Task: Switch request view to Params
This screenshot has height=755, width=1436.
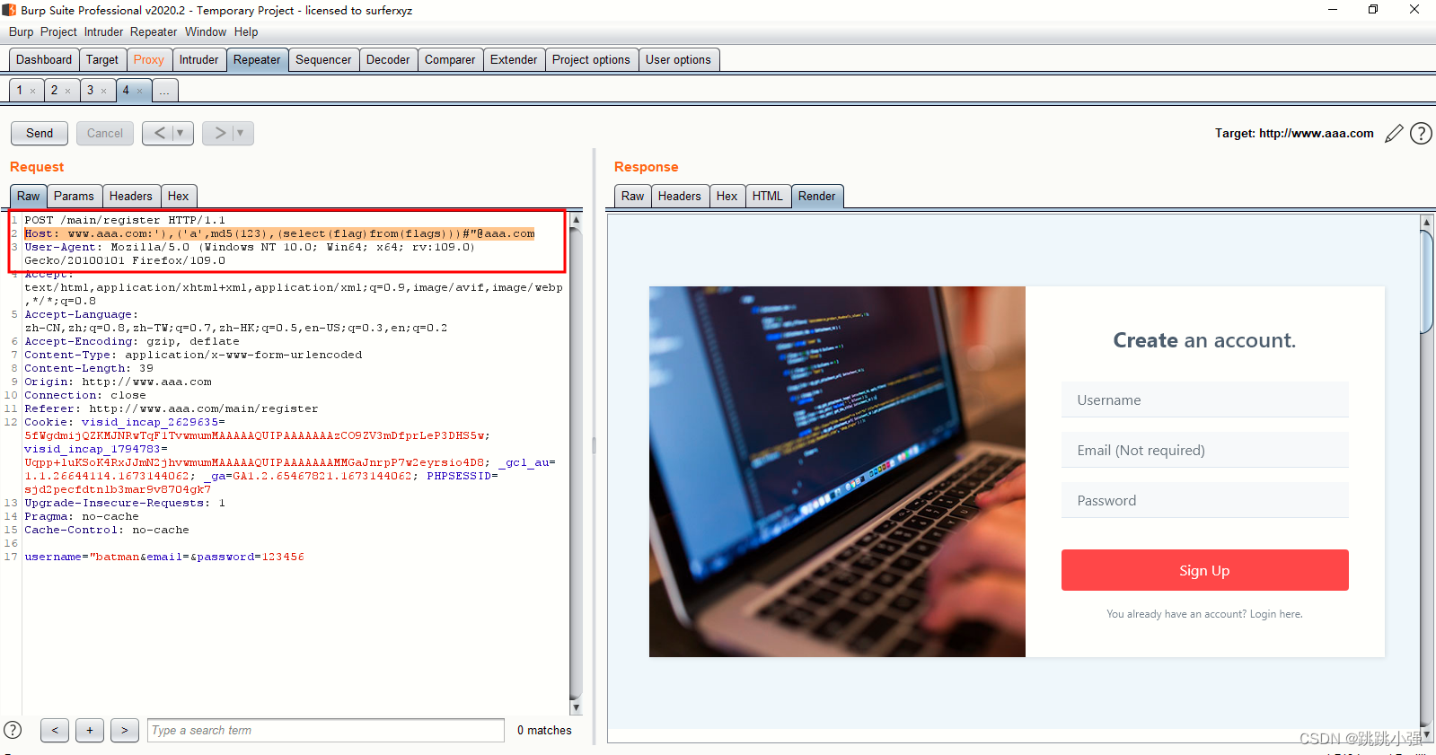Action: (74, 196)
